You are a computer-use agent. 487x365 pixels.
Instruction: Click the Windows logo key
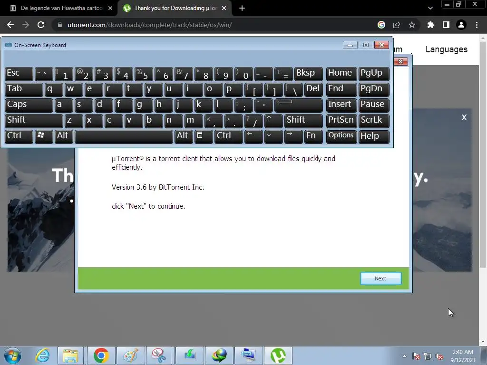tap(44, 136)
